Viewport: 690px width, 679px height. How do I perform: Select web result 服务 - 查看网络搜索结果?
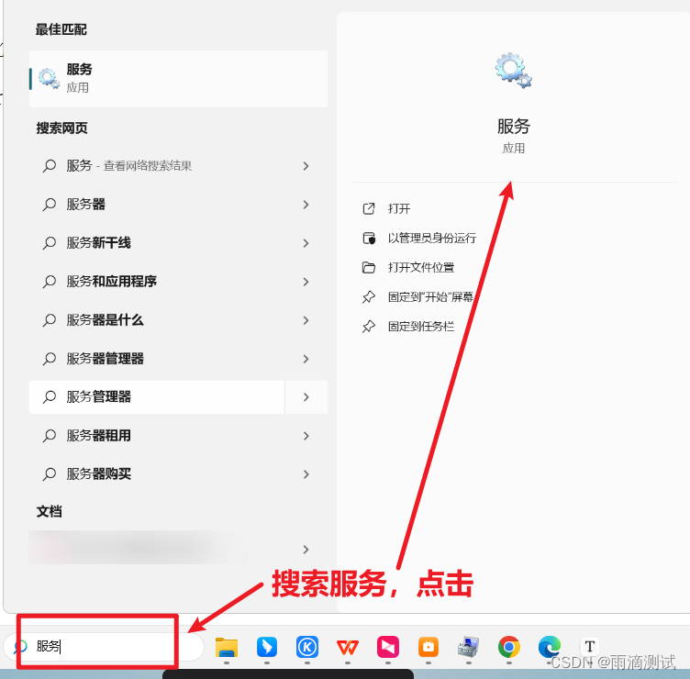point(156,166)
